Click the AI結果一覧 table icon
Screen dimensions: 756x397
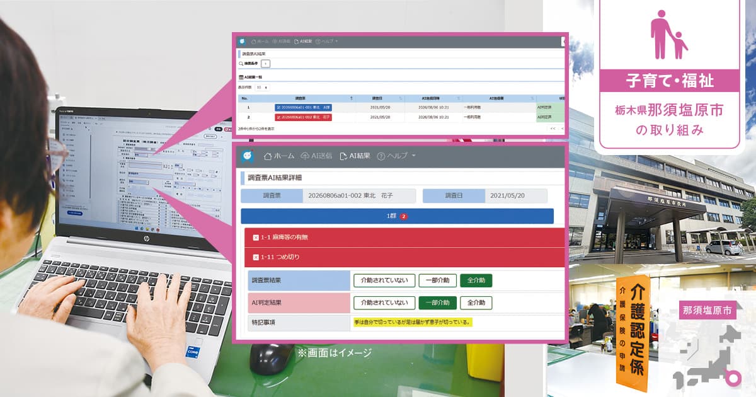(x=241, y=77)
